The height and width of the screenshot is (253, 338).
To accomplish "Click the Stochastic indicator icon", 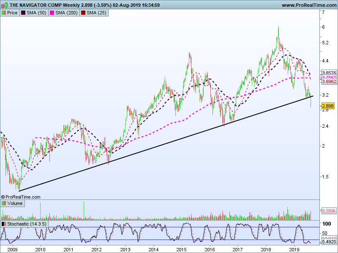I will (x=4, y=224).
